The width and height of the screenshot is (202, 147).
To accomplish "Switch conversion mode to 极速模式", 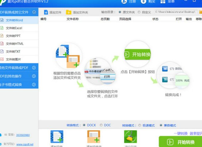I will click(140, 125).
